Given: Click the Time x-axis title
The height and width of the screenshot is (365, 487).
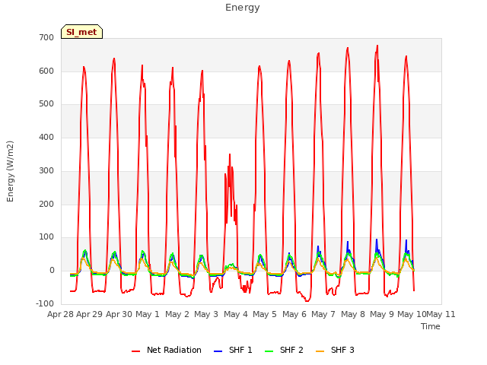Looking at the screenshot, I should click(x=431, y=326).
